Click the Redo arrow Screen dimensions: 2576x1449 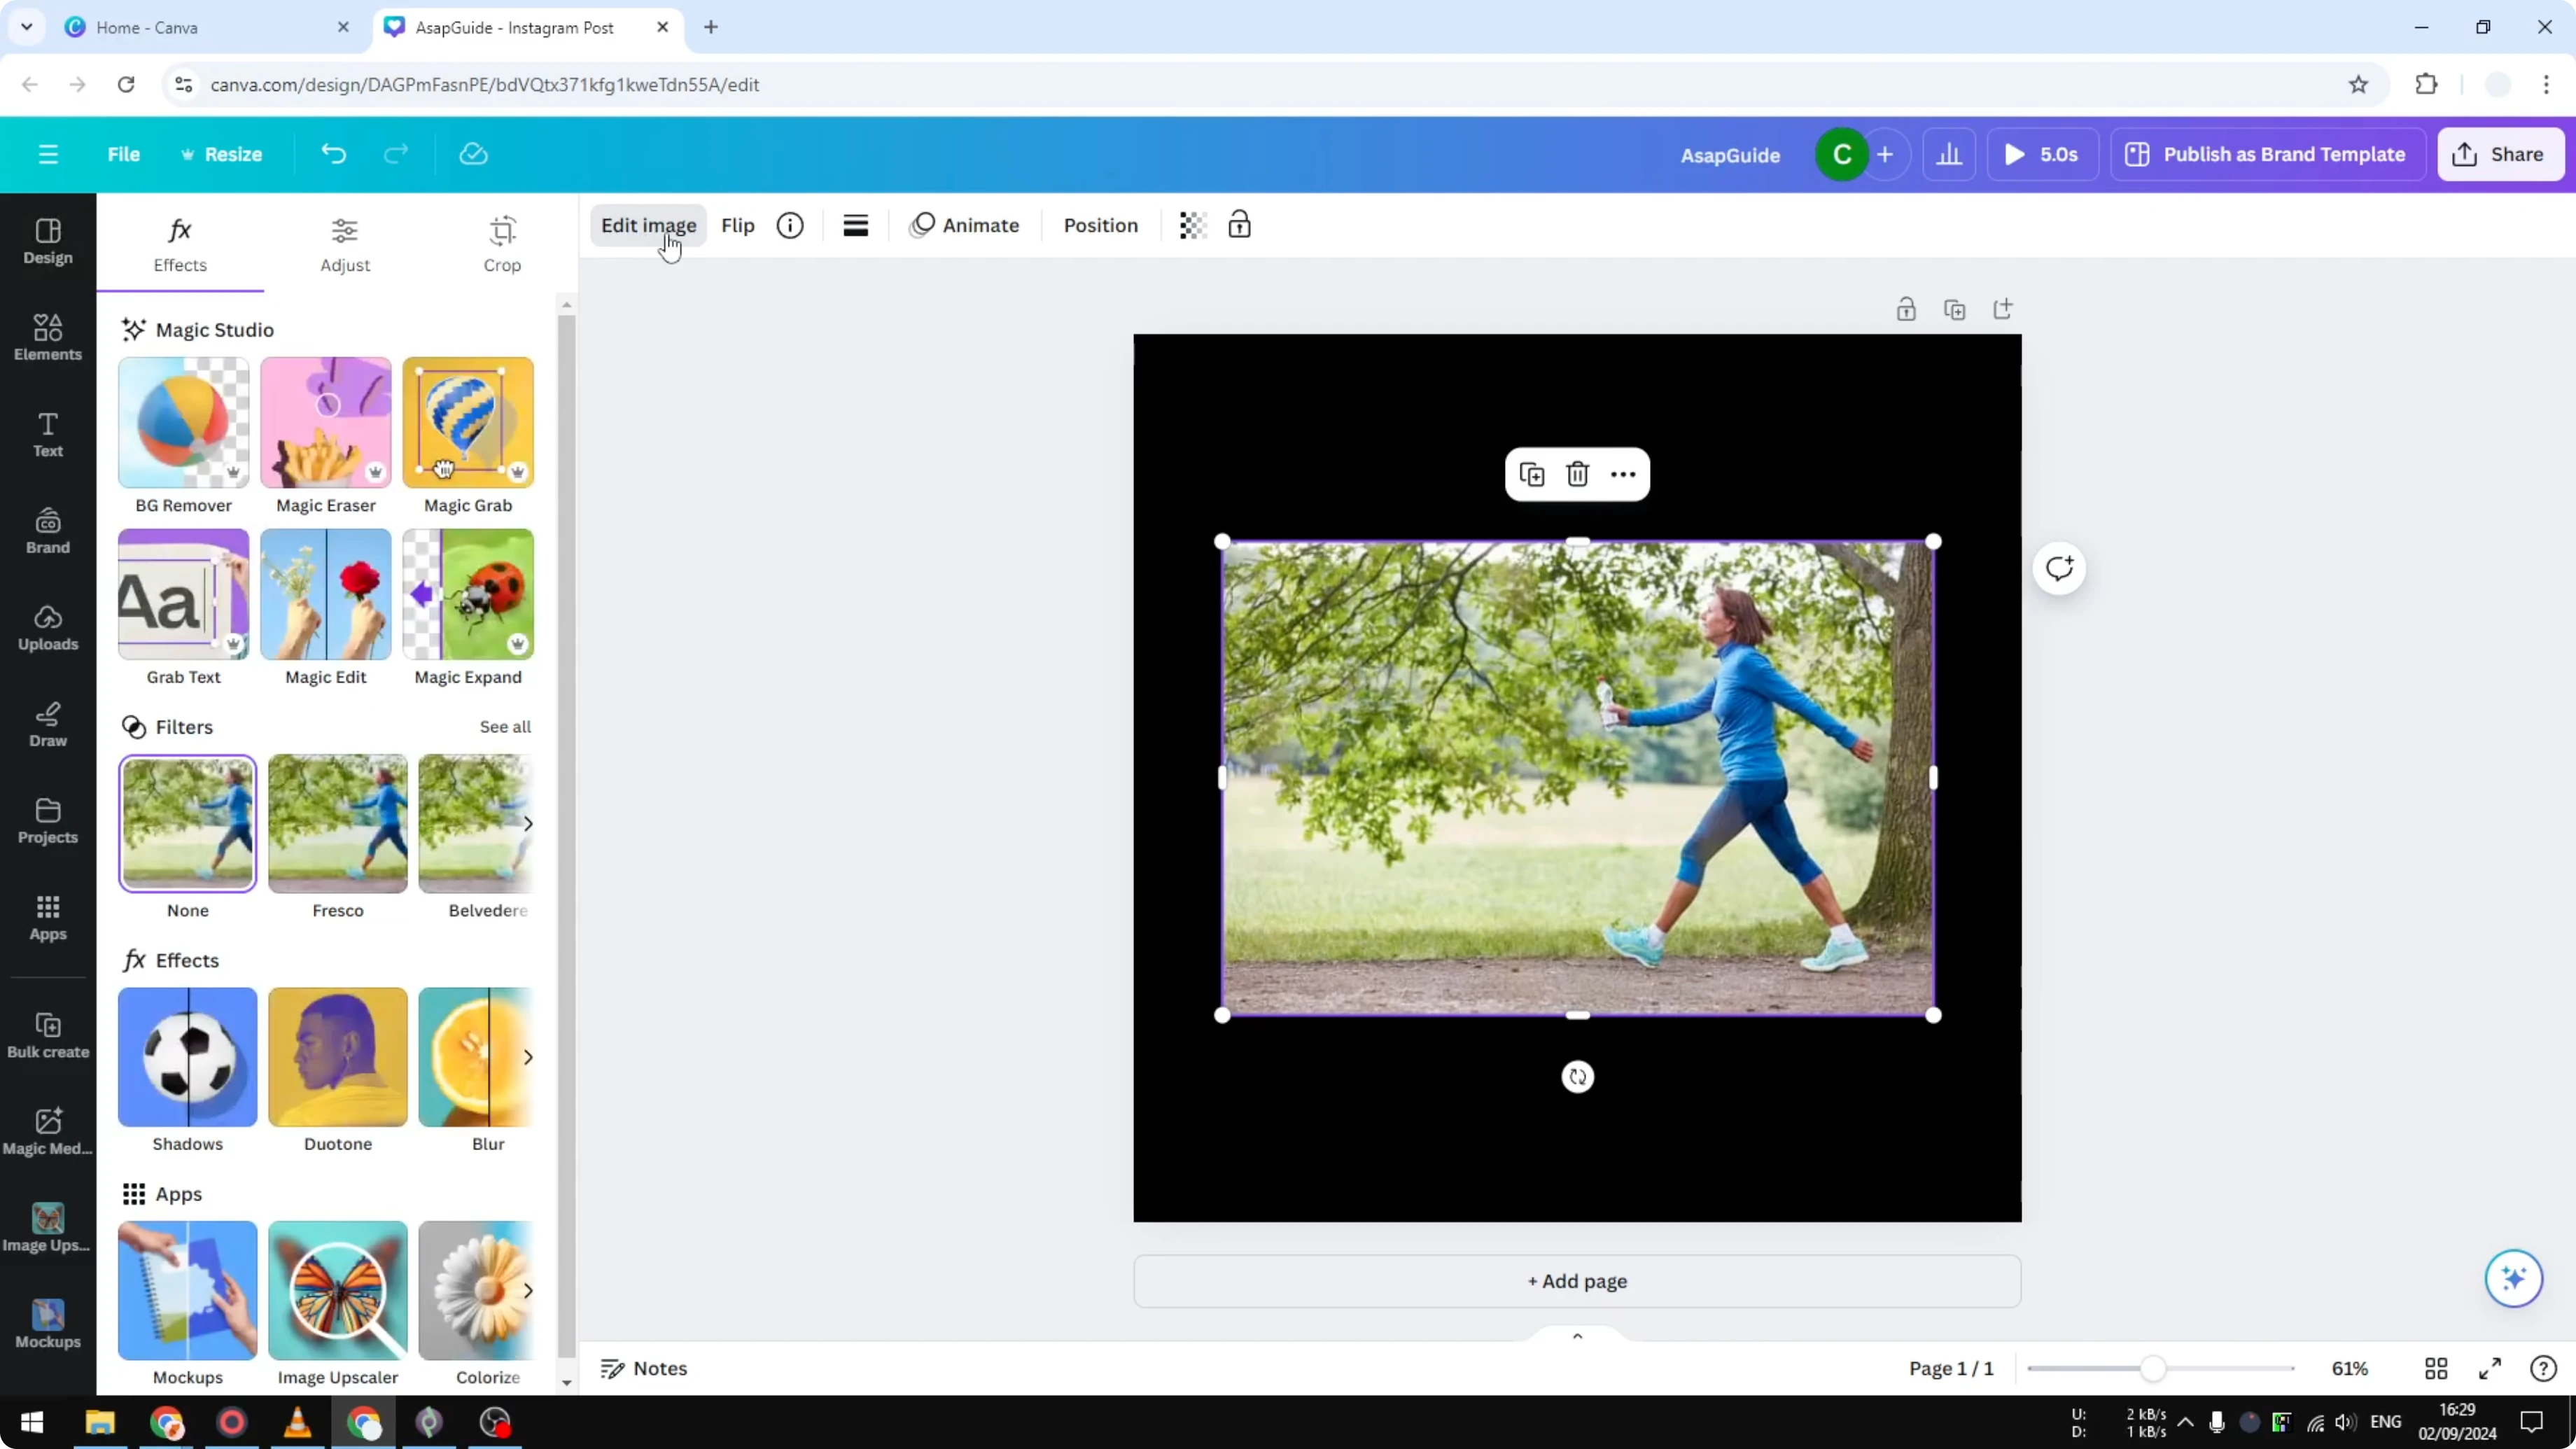[x=397, y=154]
